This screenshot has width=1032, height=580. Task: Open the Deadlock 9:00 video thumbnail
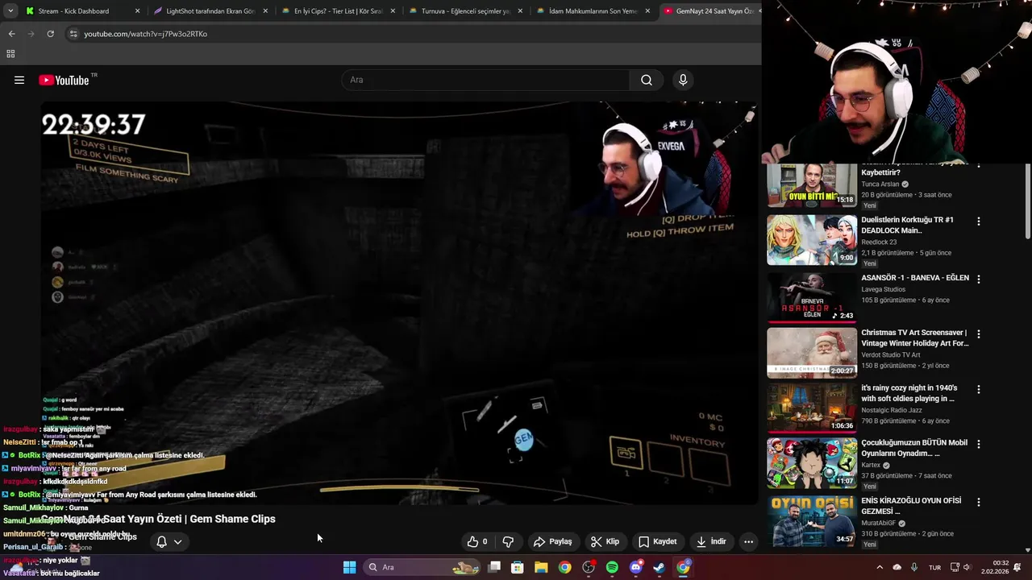coord(811,240)
